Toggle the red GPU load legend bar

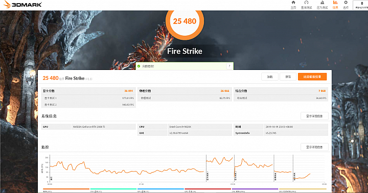[208, 189]
